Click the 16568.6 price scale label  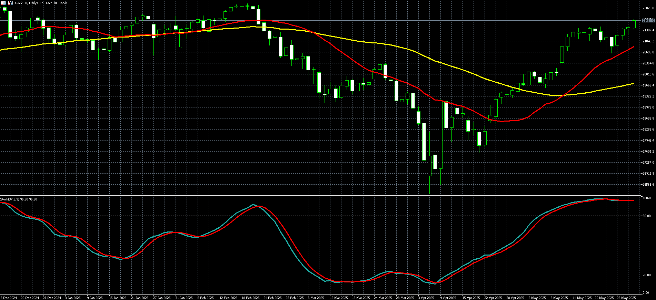tap(648, 185)
